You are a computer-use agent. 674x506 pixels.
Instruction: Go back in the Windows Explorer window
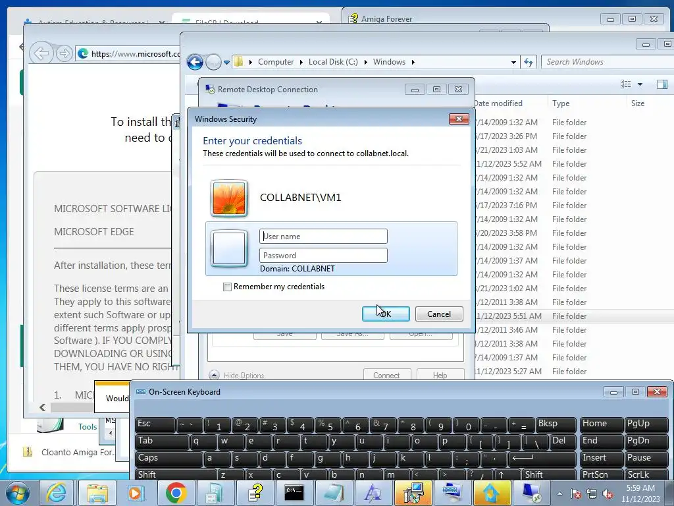195,63
